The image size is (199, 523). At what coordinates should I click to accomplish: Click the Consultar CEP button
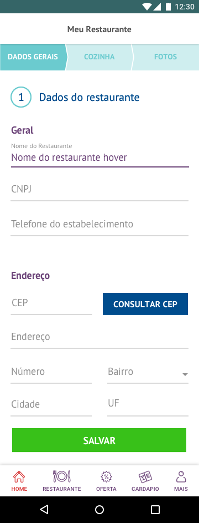click(145, 304)
